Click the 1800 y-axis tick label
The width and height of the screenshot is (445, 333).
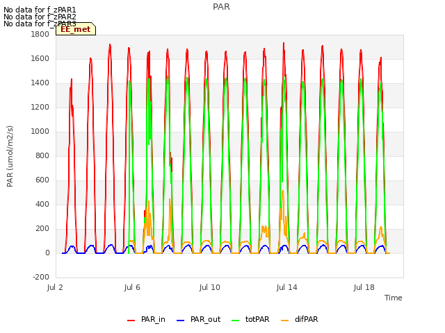pos(40,34)
